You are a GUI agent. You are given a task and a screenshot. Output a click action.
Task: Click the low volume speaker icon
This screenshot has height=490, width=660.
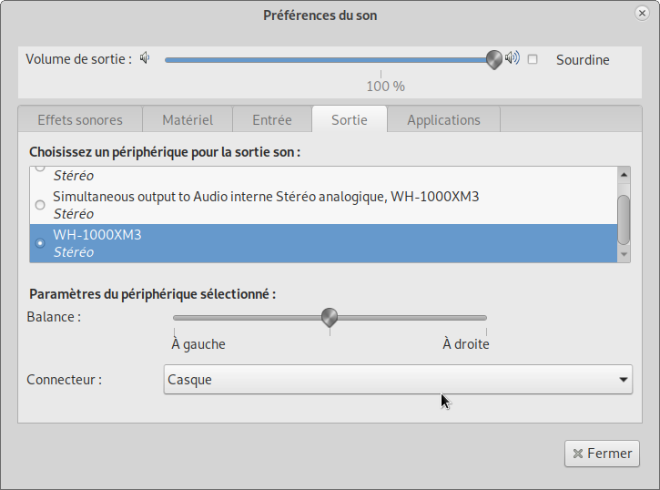tap(144, 58)
